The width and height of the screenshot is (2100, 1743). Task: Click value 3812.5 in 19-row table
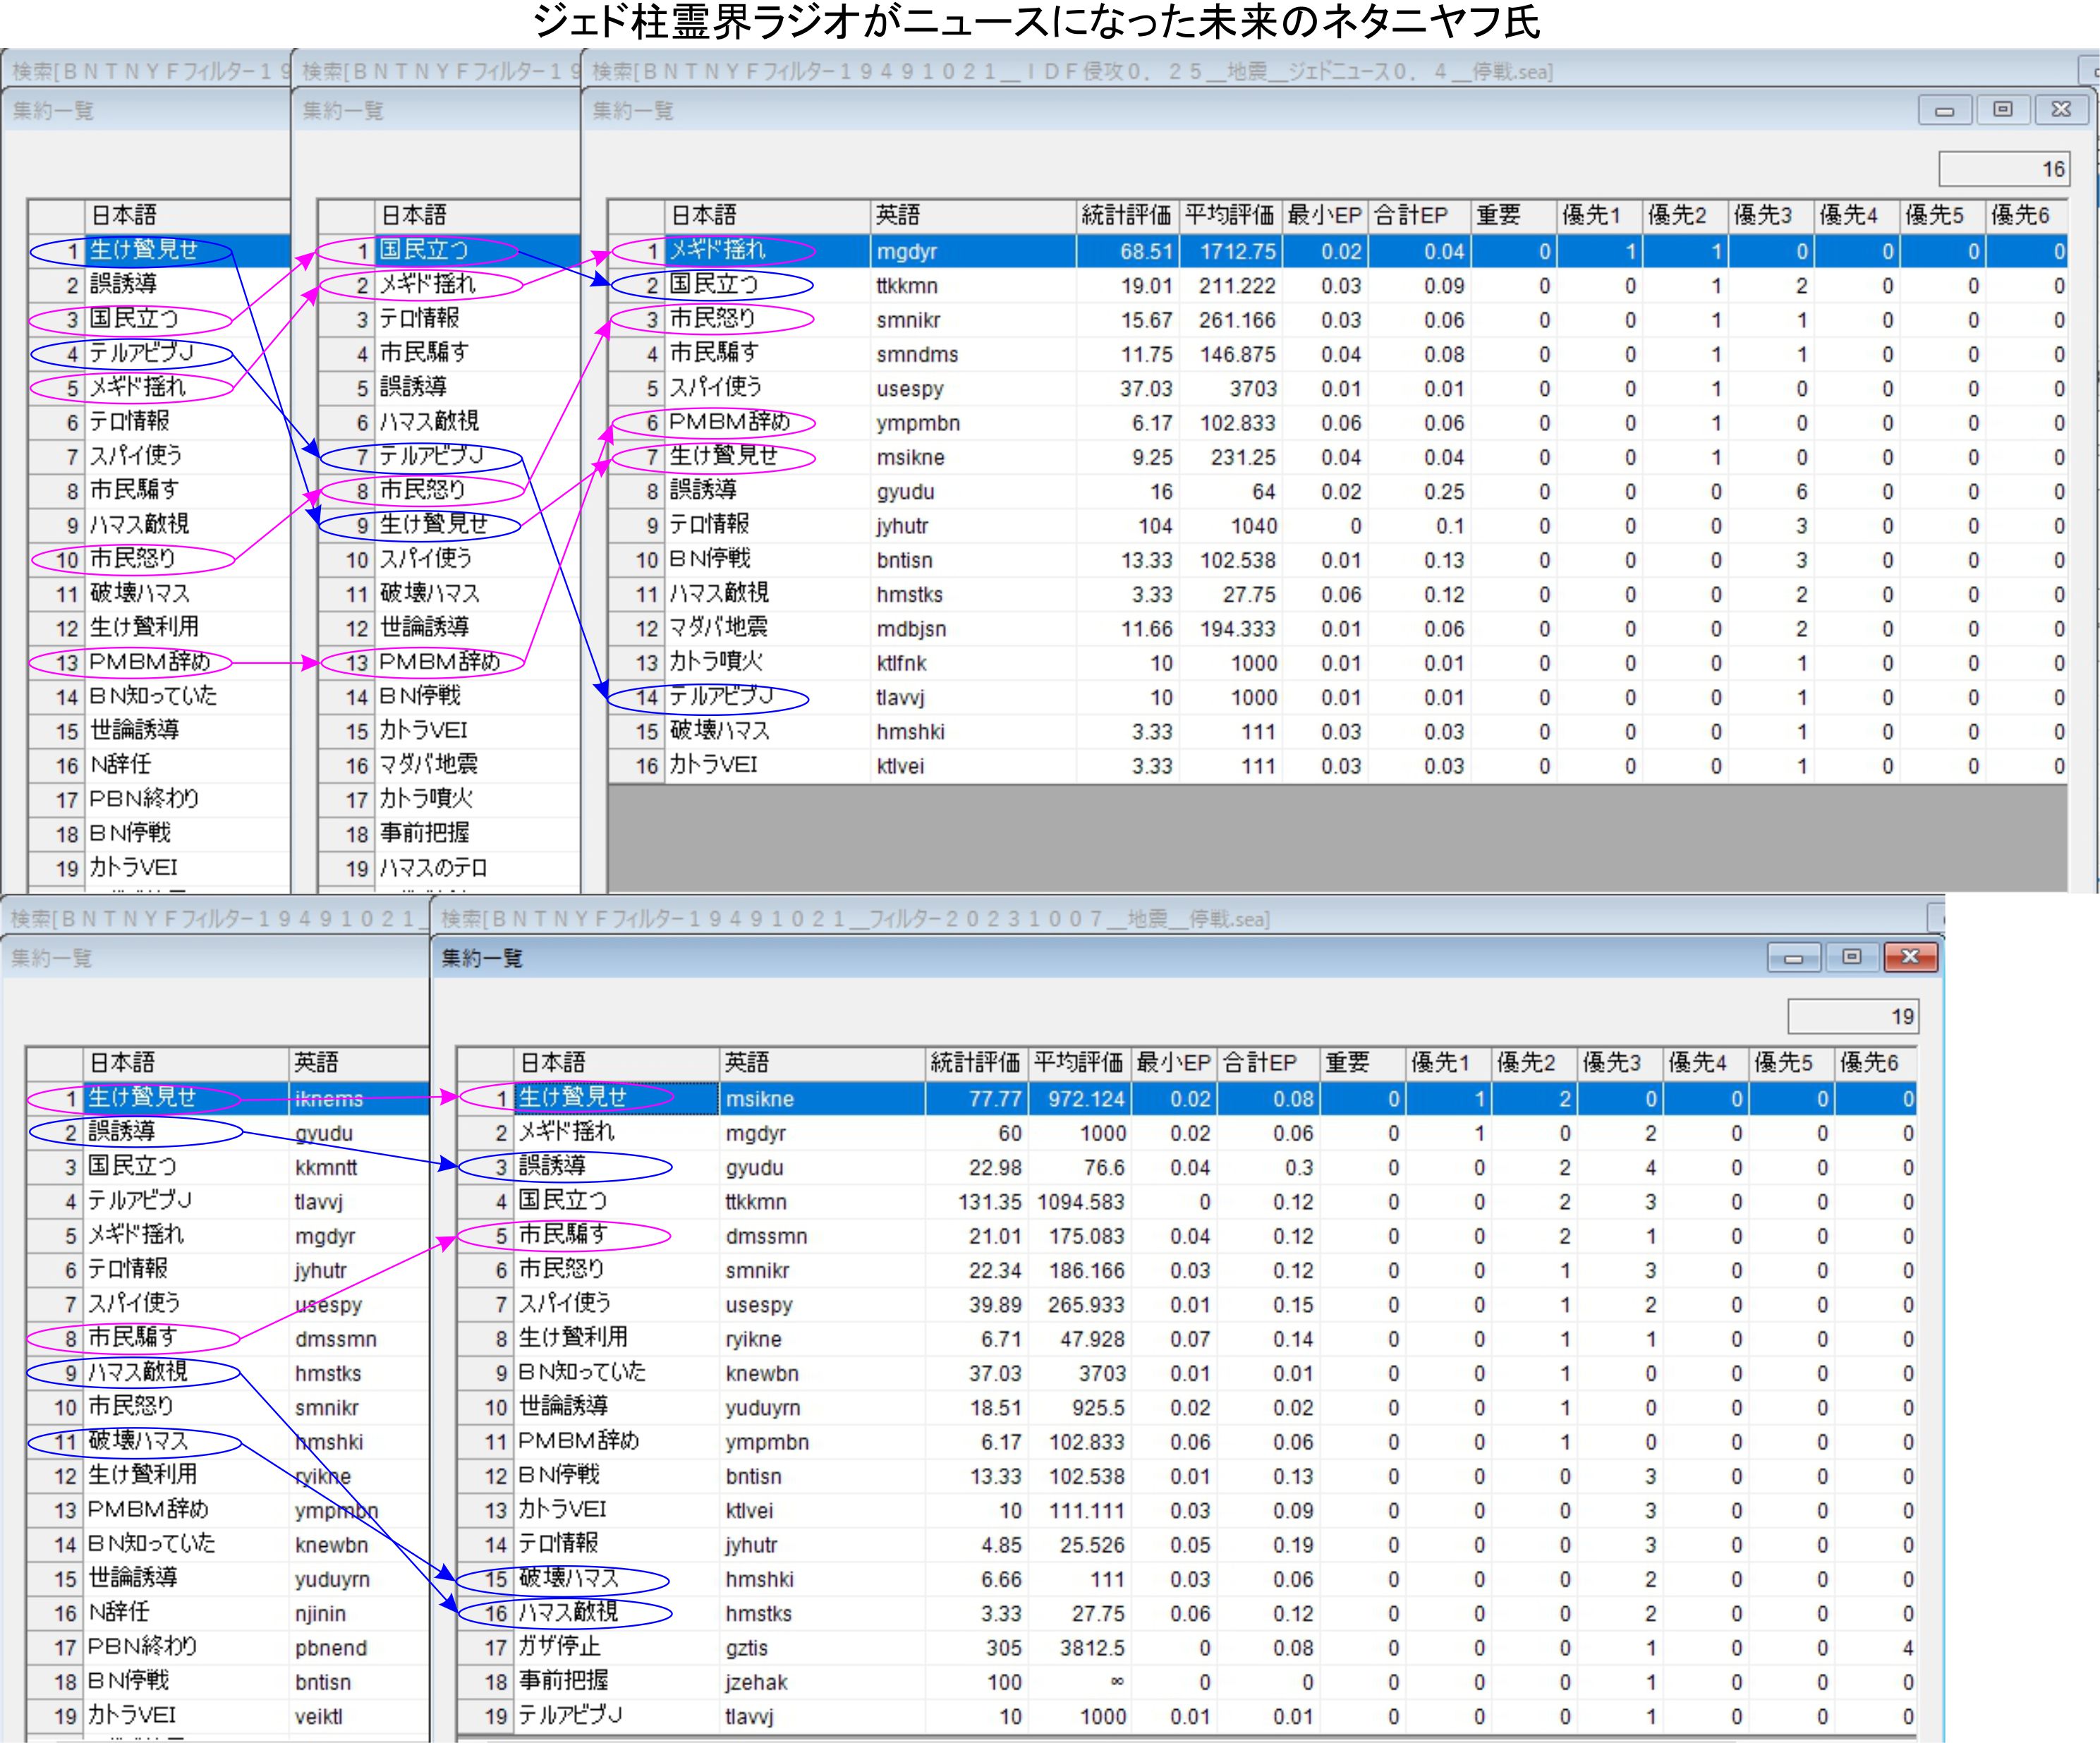(x=1079, y=1648)
